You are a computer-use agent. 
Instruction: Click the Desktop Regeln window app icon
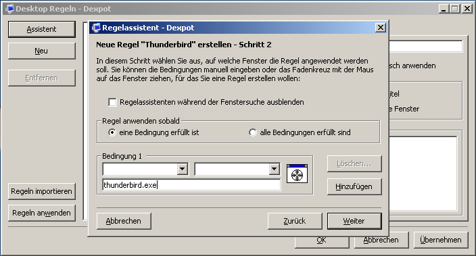(9, 9)
